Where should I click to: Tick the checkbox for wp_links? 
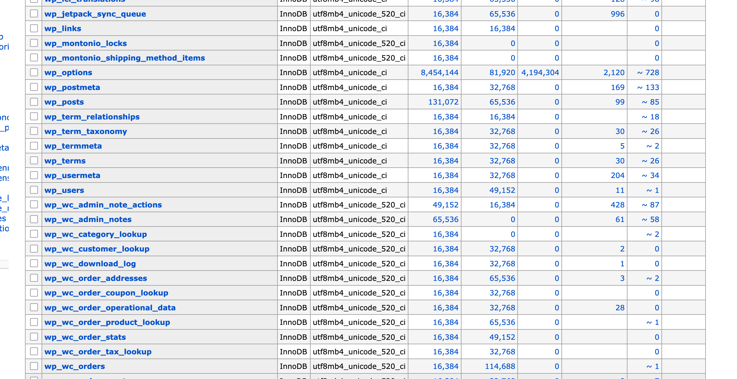point(34,28)
